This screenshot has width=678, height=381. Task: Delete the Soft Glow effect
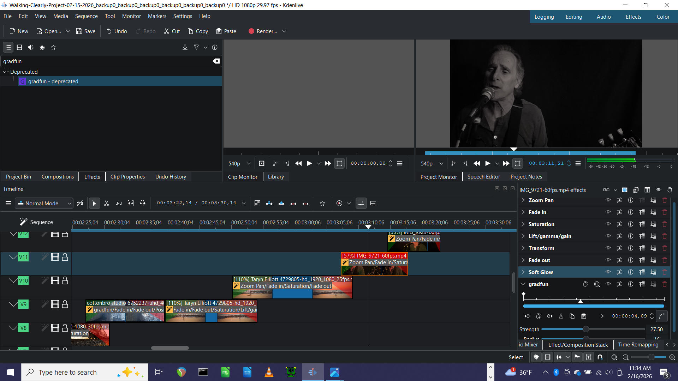tap(665, 272)
